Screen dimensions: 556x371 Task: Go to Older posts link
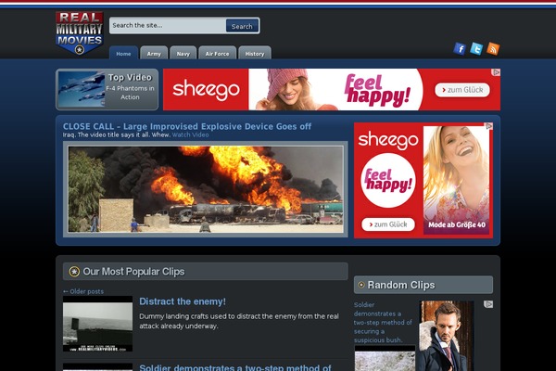(83, 291)
